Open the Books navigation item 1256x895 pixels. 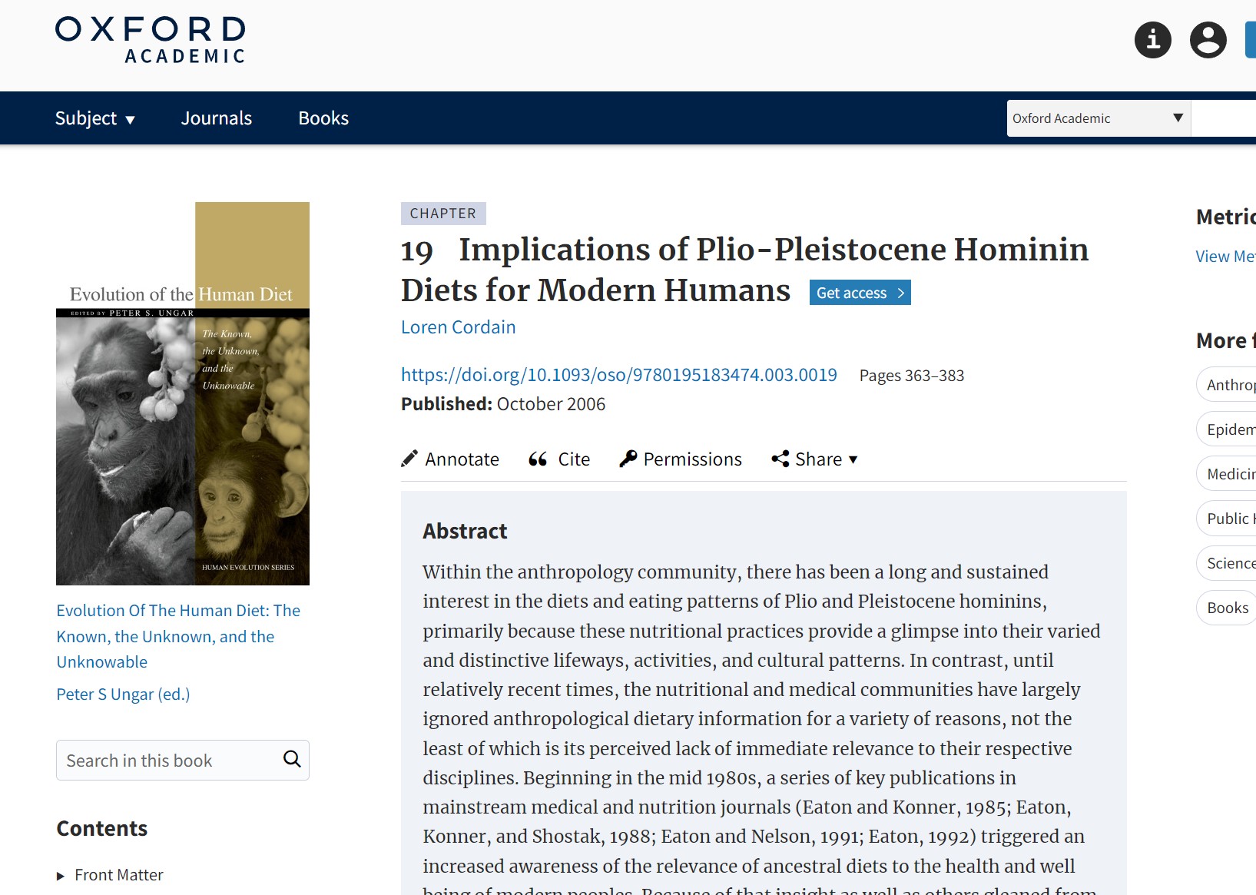point(323,118)
